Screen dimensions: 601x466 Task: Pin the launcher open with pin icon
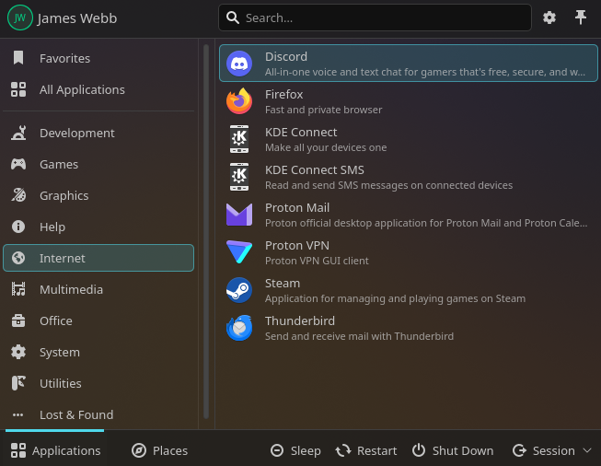click(x=581, y=17)
